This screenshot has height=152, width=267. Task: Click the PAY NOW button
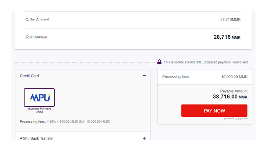214,111
